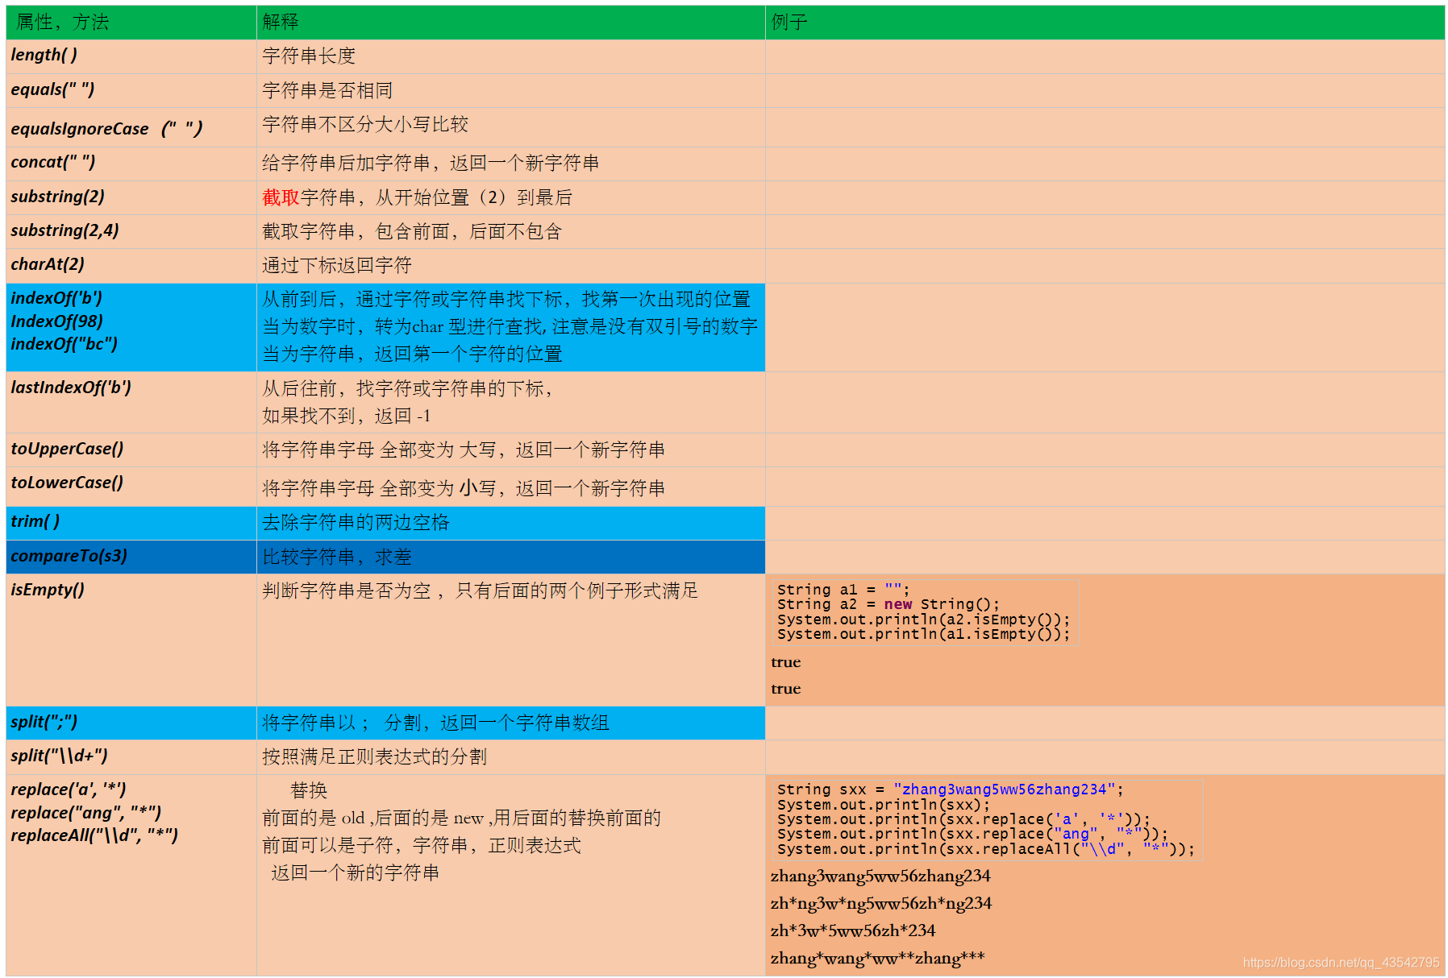Click the 'equalsIgnoreCase' method cell
1448x978 pixels.
(x=131, y=127)
